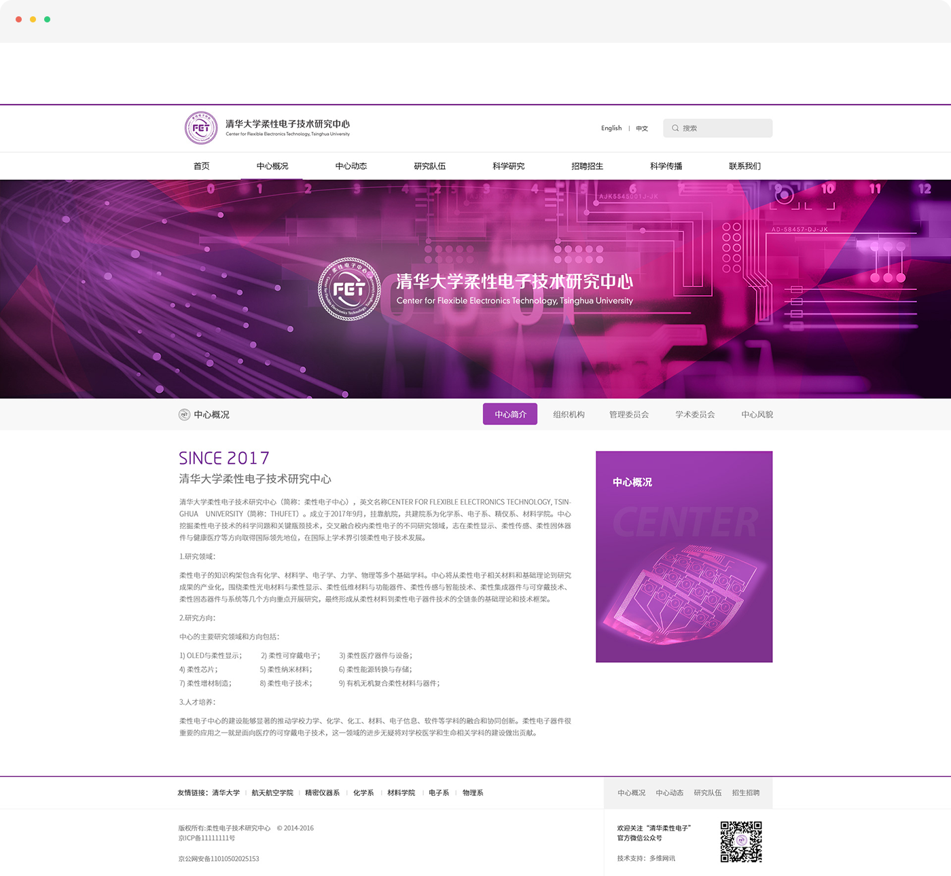Open 科学研究 in the top navigation
The width and height of the screenshot is (951, 876).
509,166
